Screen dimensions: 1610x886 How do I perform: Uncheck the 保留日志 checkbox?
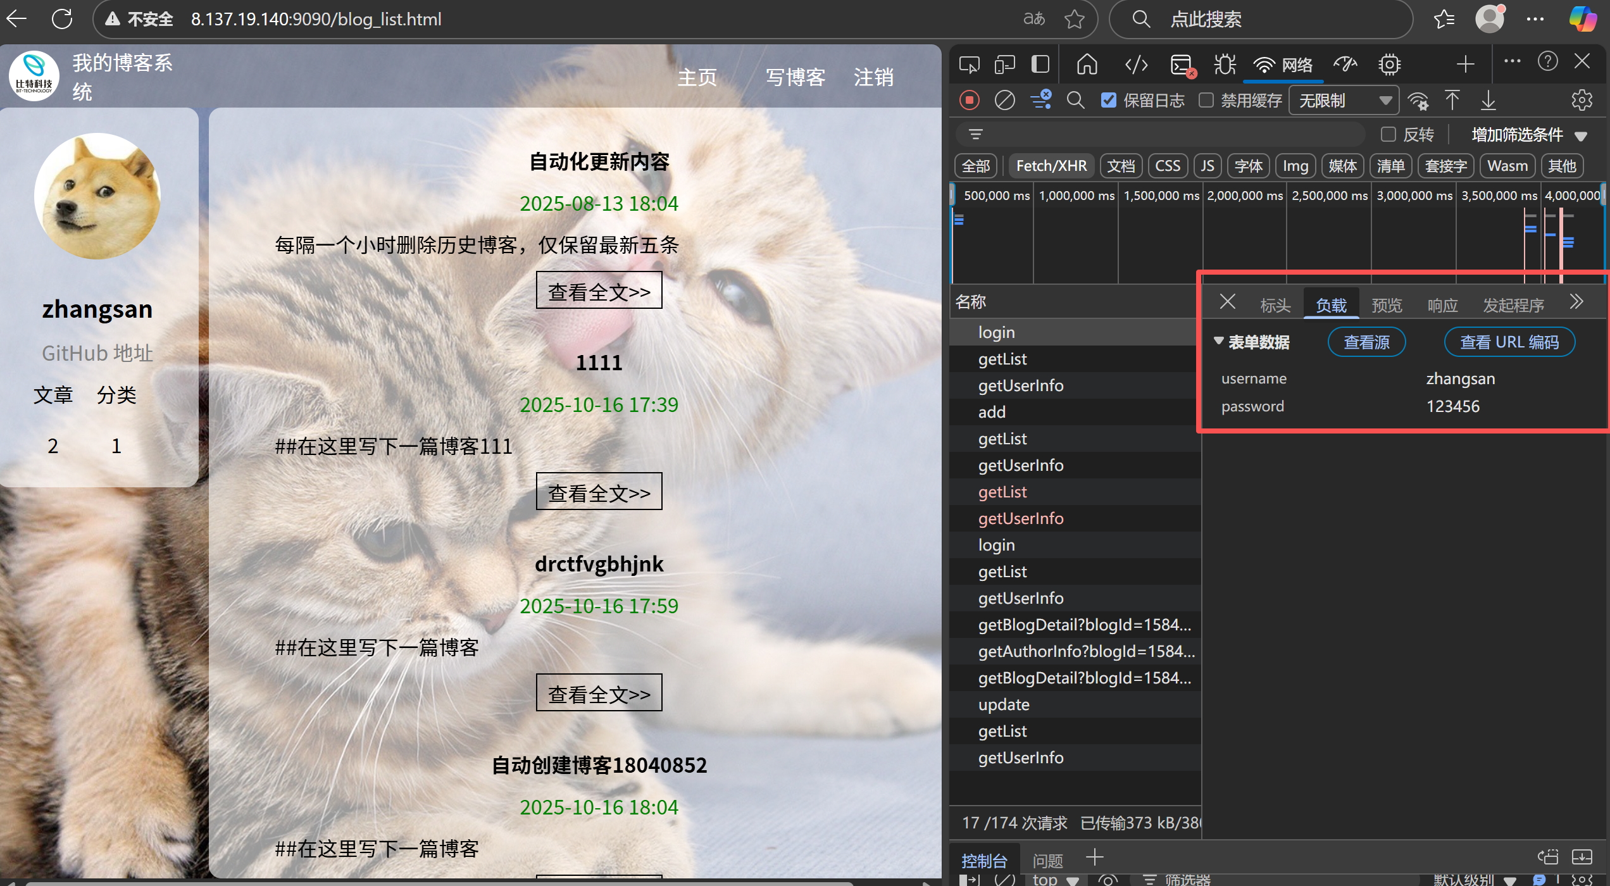pos(1109,100)
